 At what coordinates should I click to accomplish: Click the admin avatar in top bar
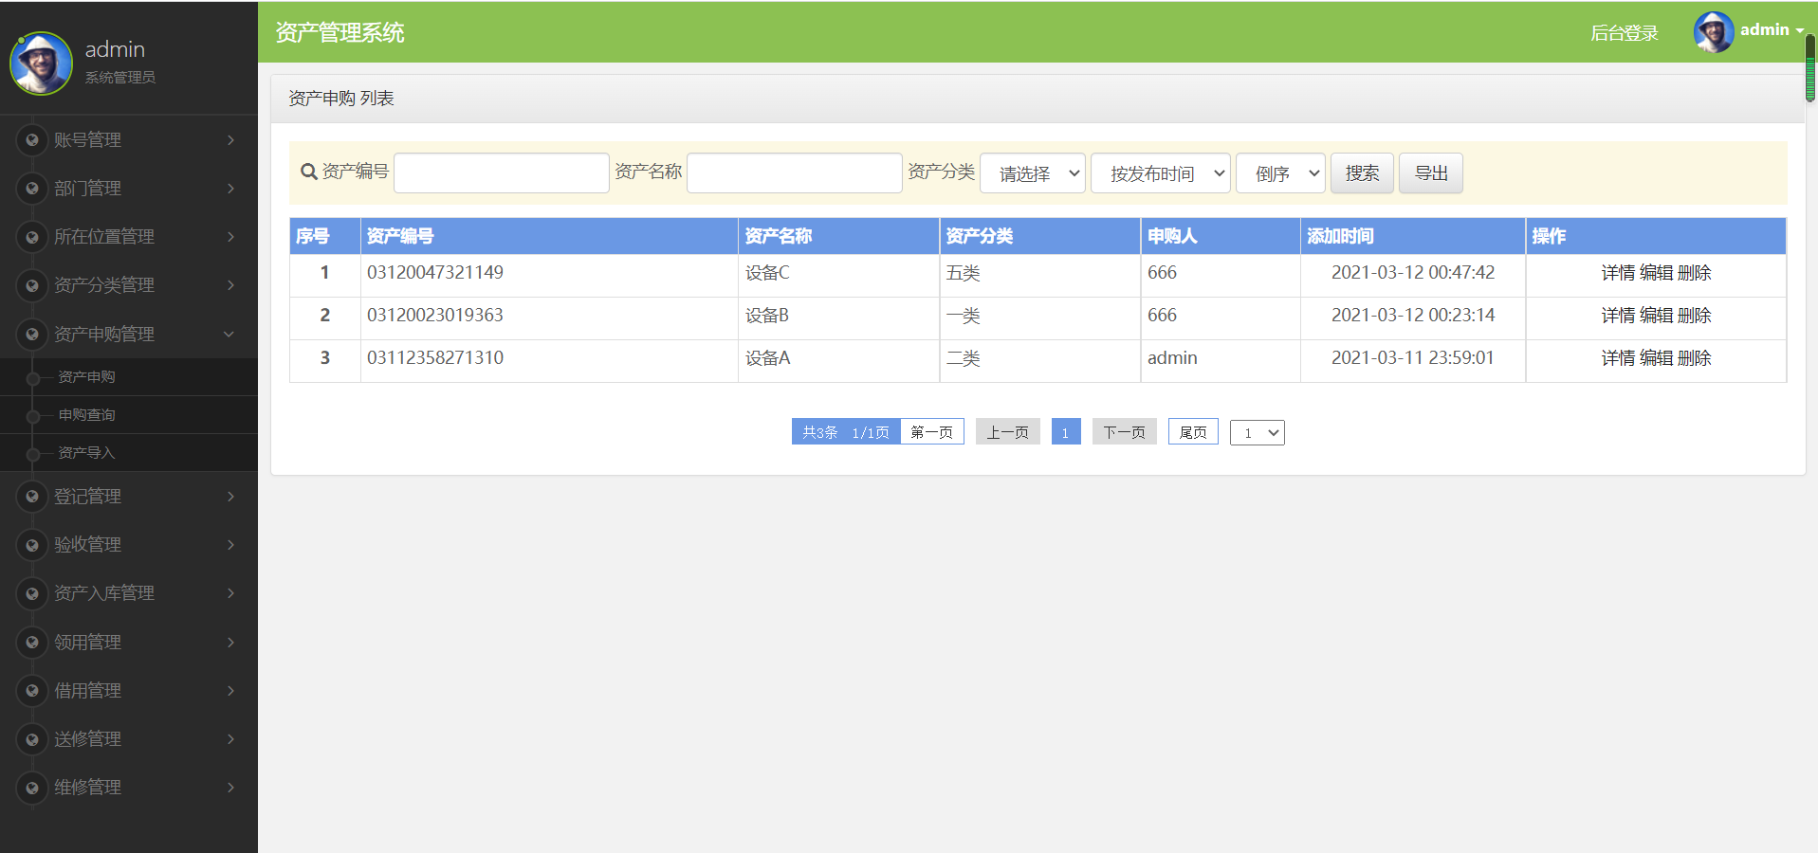point(1714,32)
